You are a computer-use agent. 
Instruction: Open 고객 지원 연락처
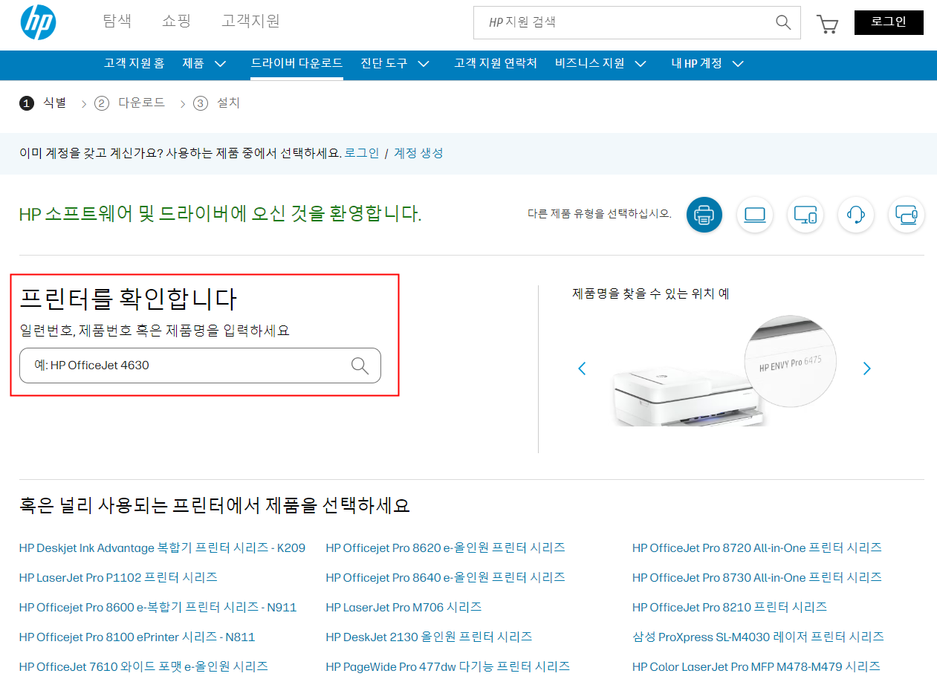coord(496,64)
